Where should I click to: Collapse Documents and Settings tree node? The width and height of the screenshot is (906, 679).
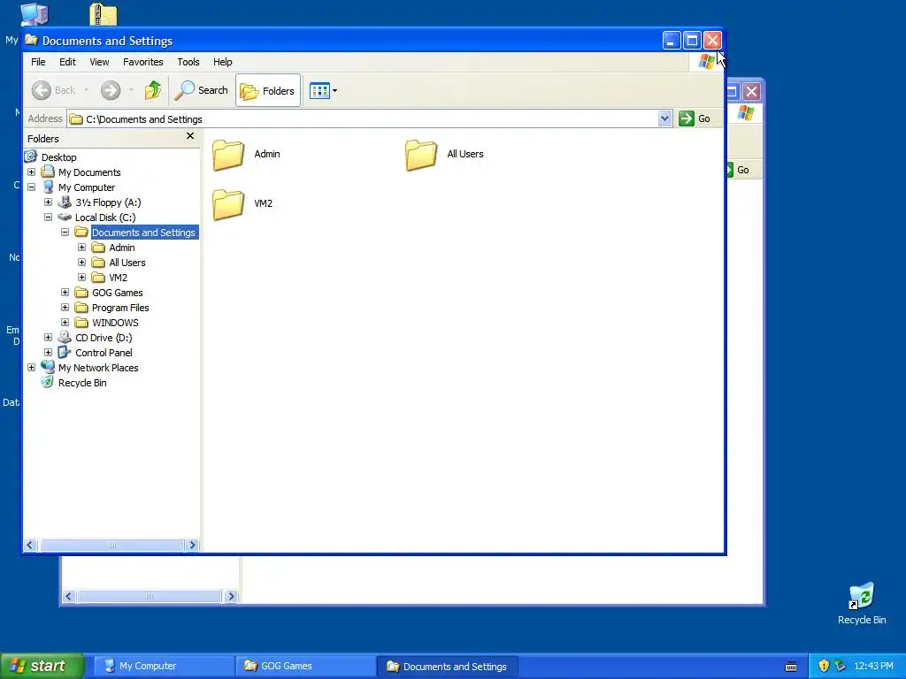[65, 233]
